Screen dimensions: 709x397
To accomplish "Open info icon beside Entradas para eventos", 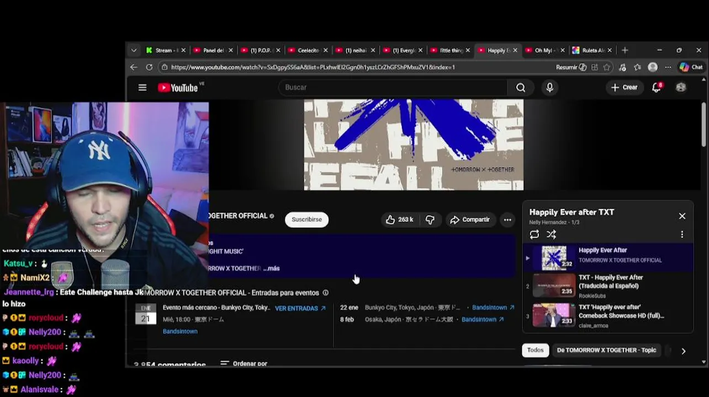I will [x=325, y=293].
